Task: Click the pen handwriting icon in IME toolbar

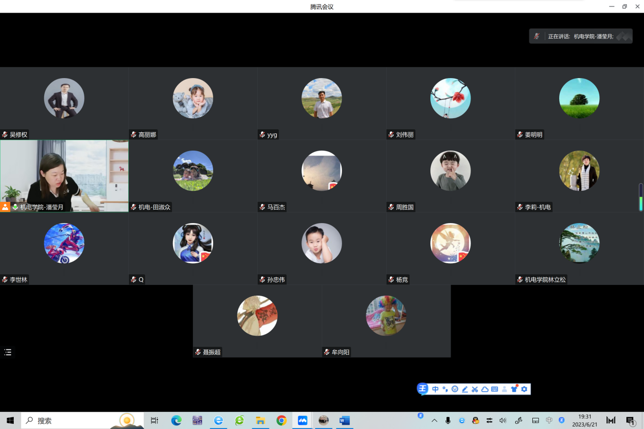Action: [x=465, y=389]
